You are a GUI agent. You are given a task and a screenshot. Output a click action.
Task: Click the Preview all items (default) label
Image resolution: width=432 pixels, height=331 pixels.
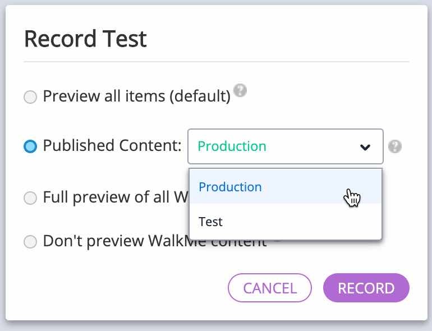137,96
